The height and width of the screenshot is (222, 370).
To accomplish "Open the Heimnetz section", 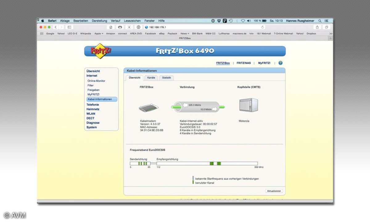I will [x=93, y=109].
